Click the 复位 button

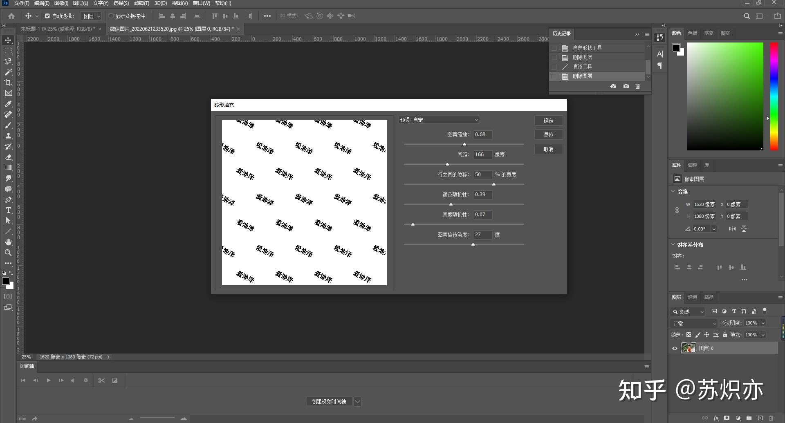tap(548, 135)
